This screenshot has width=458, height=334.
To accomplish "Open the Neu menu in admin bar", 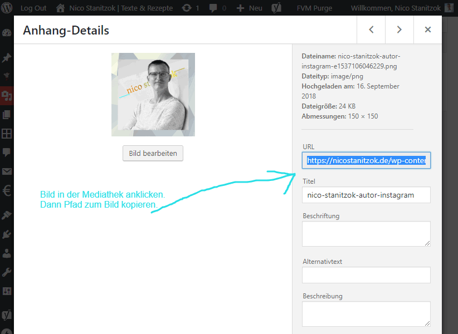I will 250,8.
